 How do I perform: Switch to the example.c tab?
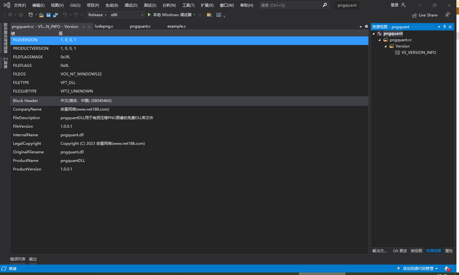click(177, 26)
